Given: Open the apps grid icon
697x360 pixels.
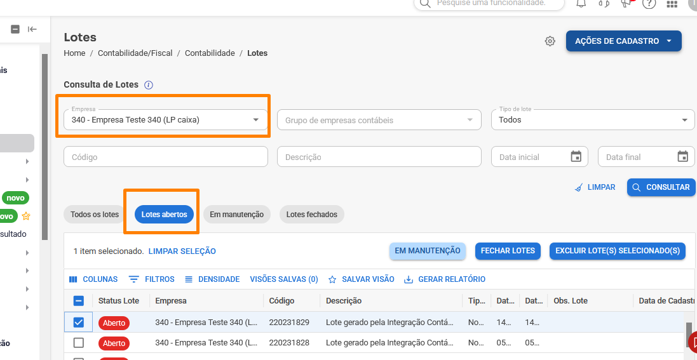Looking at the screenshot, I should coord(672,4).
